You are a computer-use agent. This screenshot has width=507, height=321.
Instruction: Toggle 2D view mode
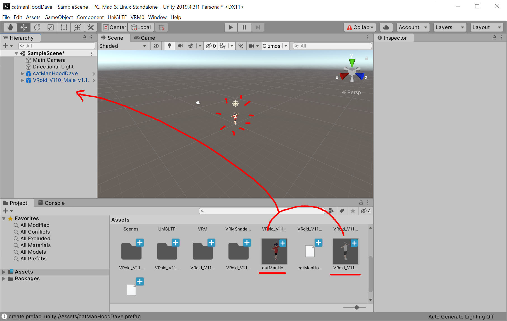156,46
